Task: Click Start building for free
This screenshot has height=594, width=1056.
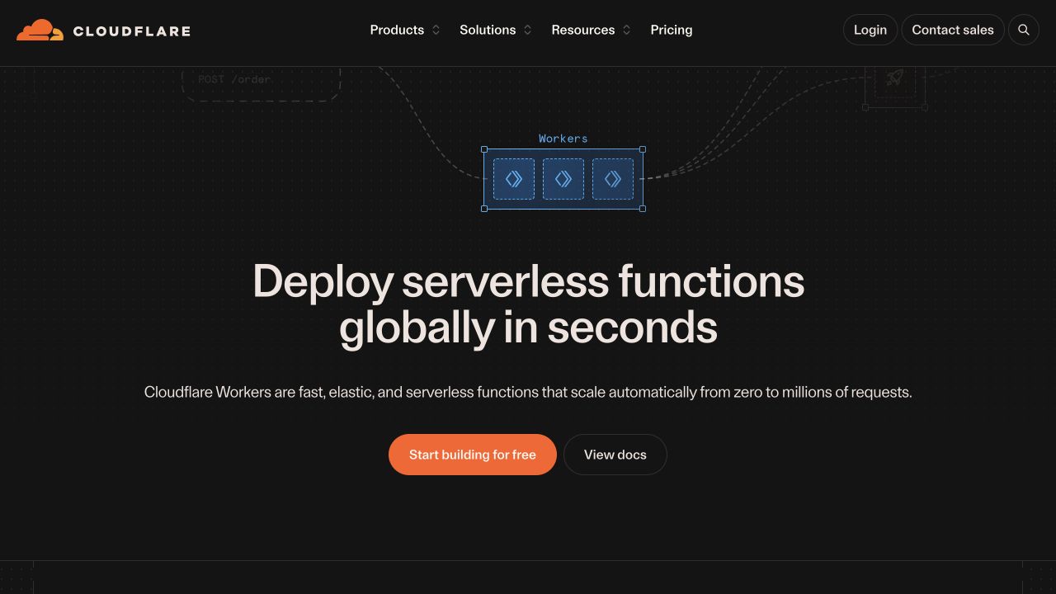Action: click(x=473, y=455)
